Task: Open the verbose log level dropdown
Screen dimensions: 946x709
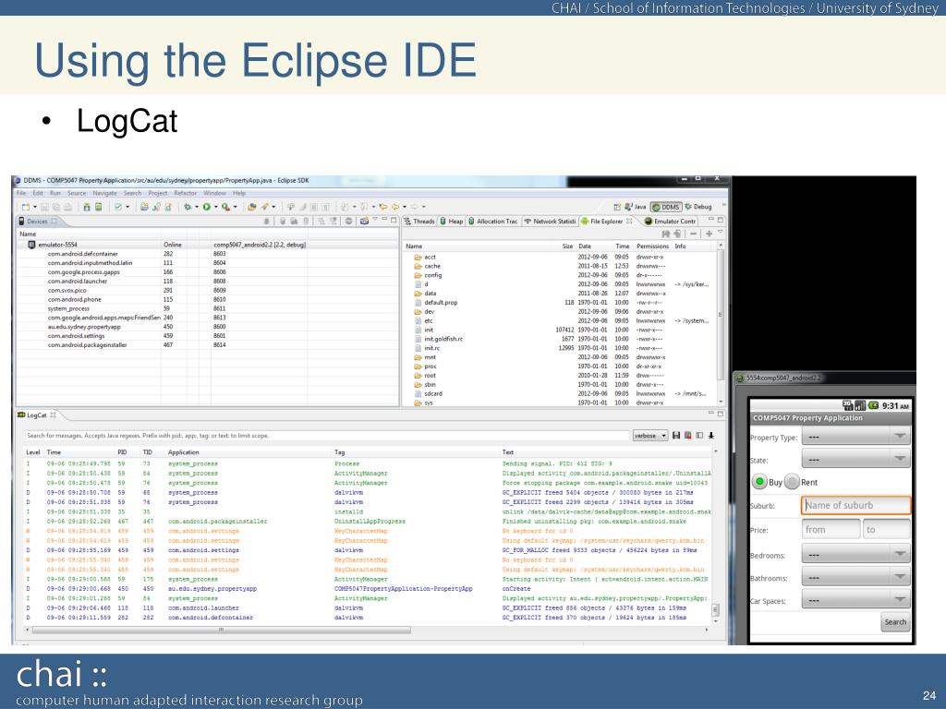Action: tap(649, 436)
